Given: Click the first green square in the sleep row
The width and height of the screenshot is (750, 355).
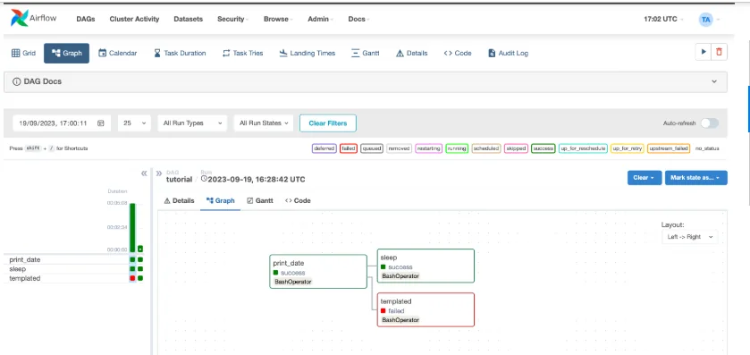Looking at the screenshot, I should pos(132,269).
